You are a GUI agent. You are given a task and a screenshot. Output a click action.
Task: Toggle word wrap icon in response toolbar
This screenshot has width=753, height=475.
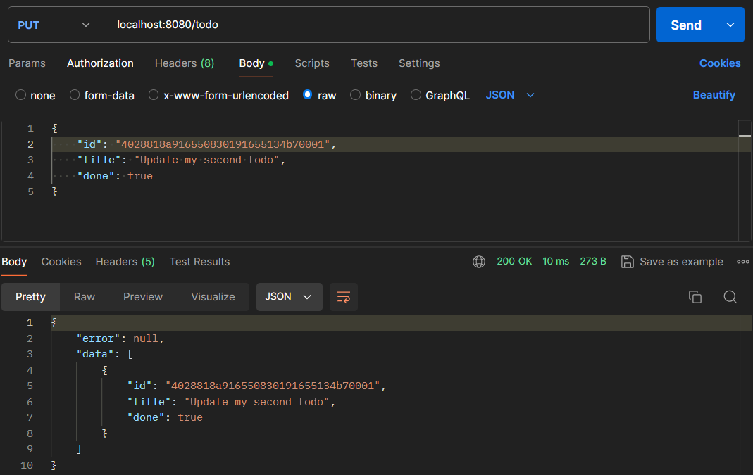[344, 297]
